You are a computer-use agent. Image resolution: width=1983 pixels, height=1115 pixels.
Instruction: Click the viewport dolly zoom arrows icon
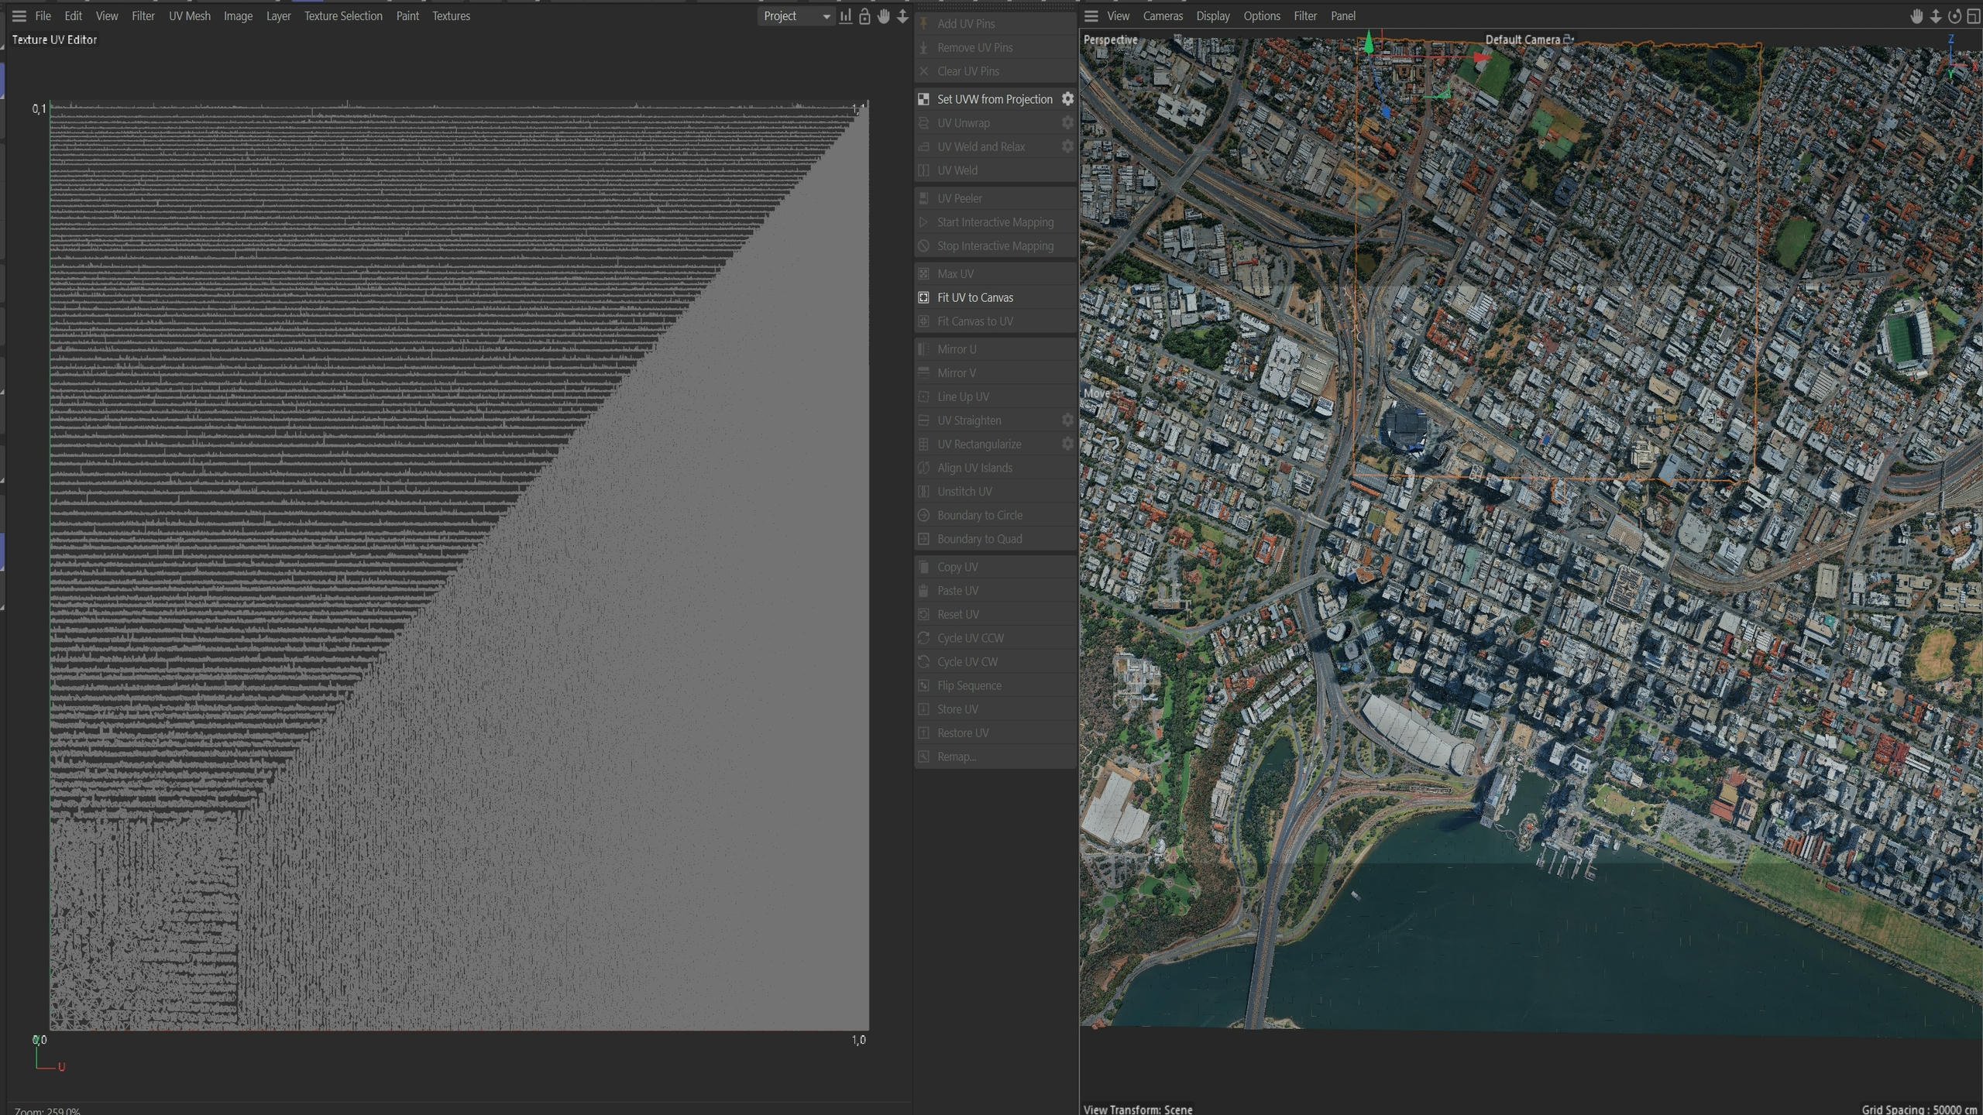tap(1935, 16)
